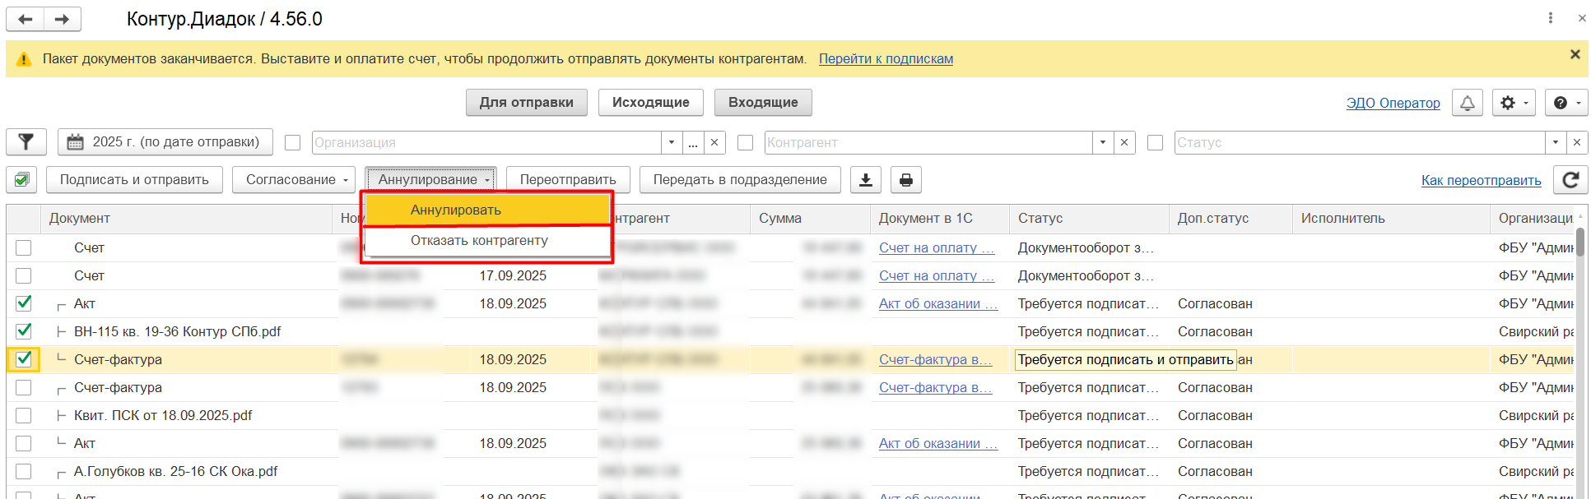1591x499 pixels.
Task: Enable the Организация filter checkbox
Action: [292, 143]
